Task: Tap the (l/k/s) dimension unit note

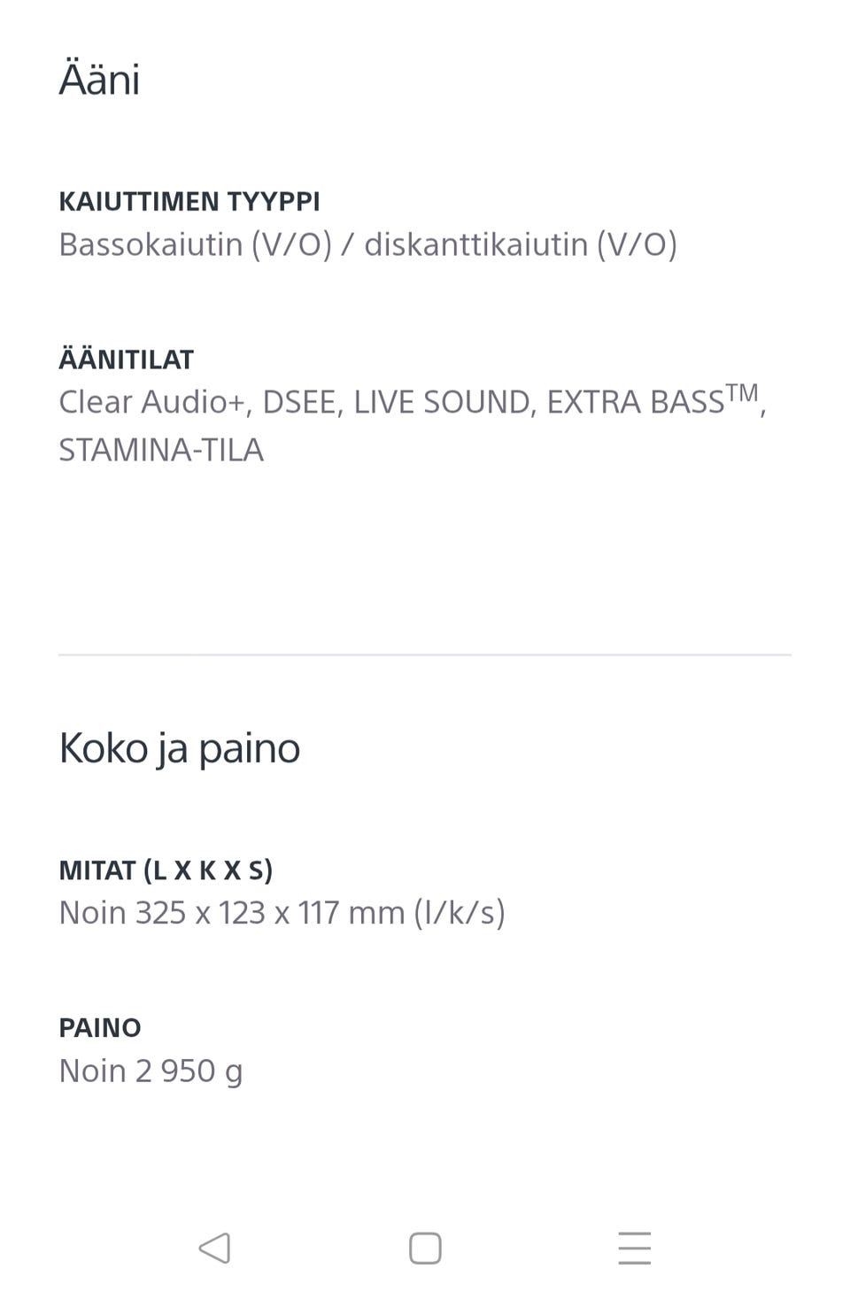Action: (460, 913)
